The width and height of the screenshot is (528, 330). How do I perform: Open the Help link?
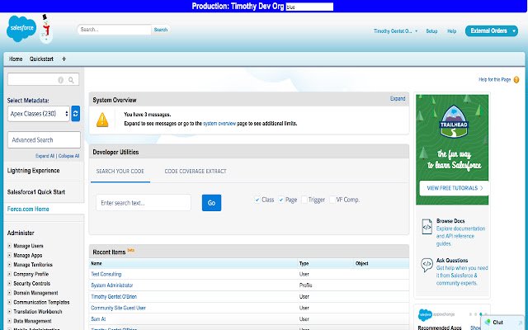(451, 31)
